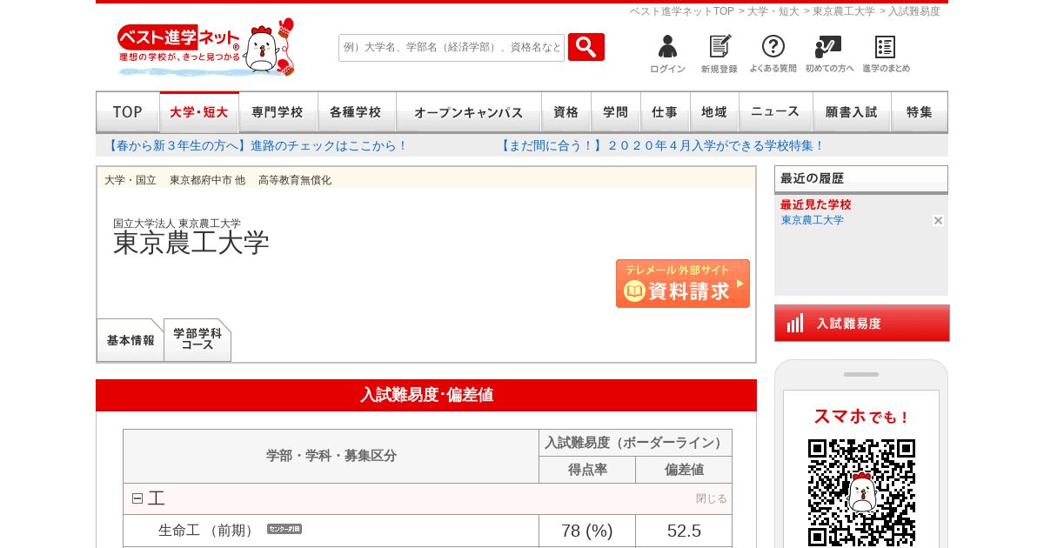Viewport: 1044px width, 548px height.
Task: Select the 専門学校 navigation tab
Action: (x=278, y=112)
